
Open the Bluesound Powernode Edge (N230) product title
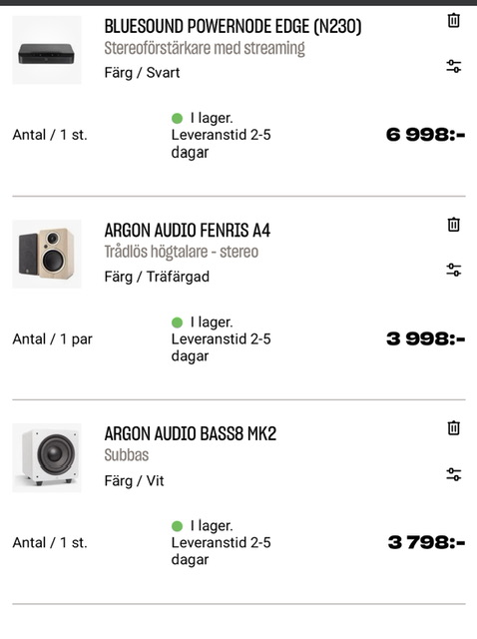(233, 27)
